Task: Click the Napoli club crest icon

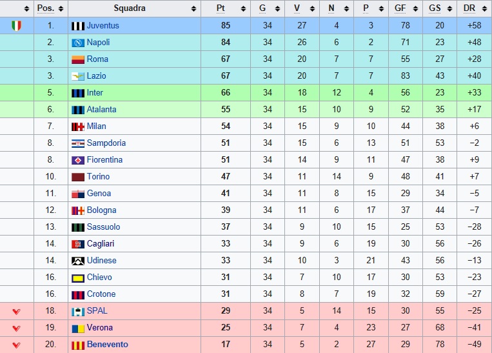Action: tap(78, 43)
